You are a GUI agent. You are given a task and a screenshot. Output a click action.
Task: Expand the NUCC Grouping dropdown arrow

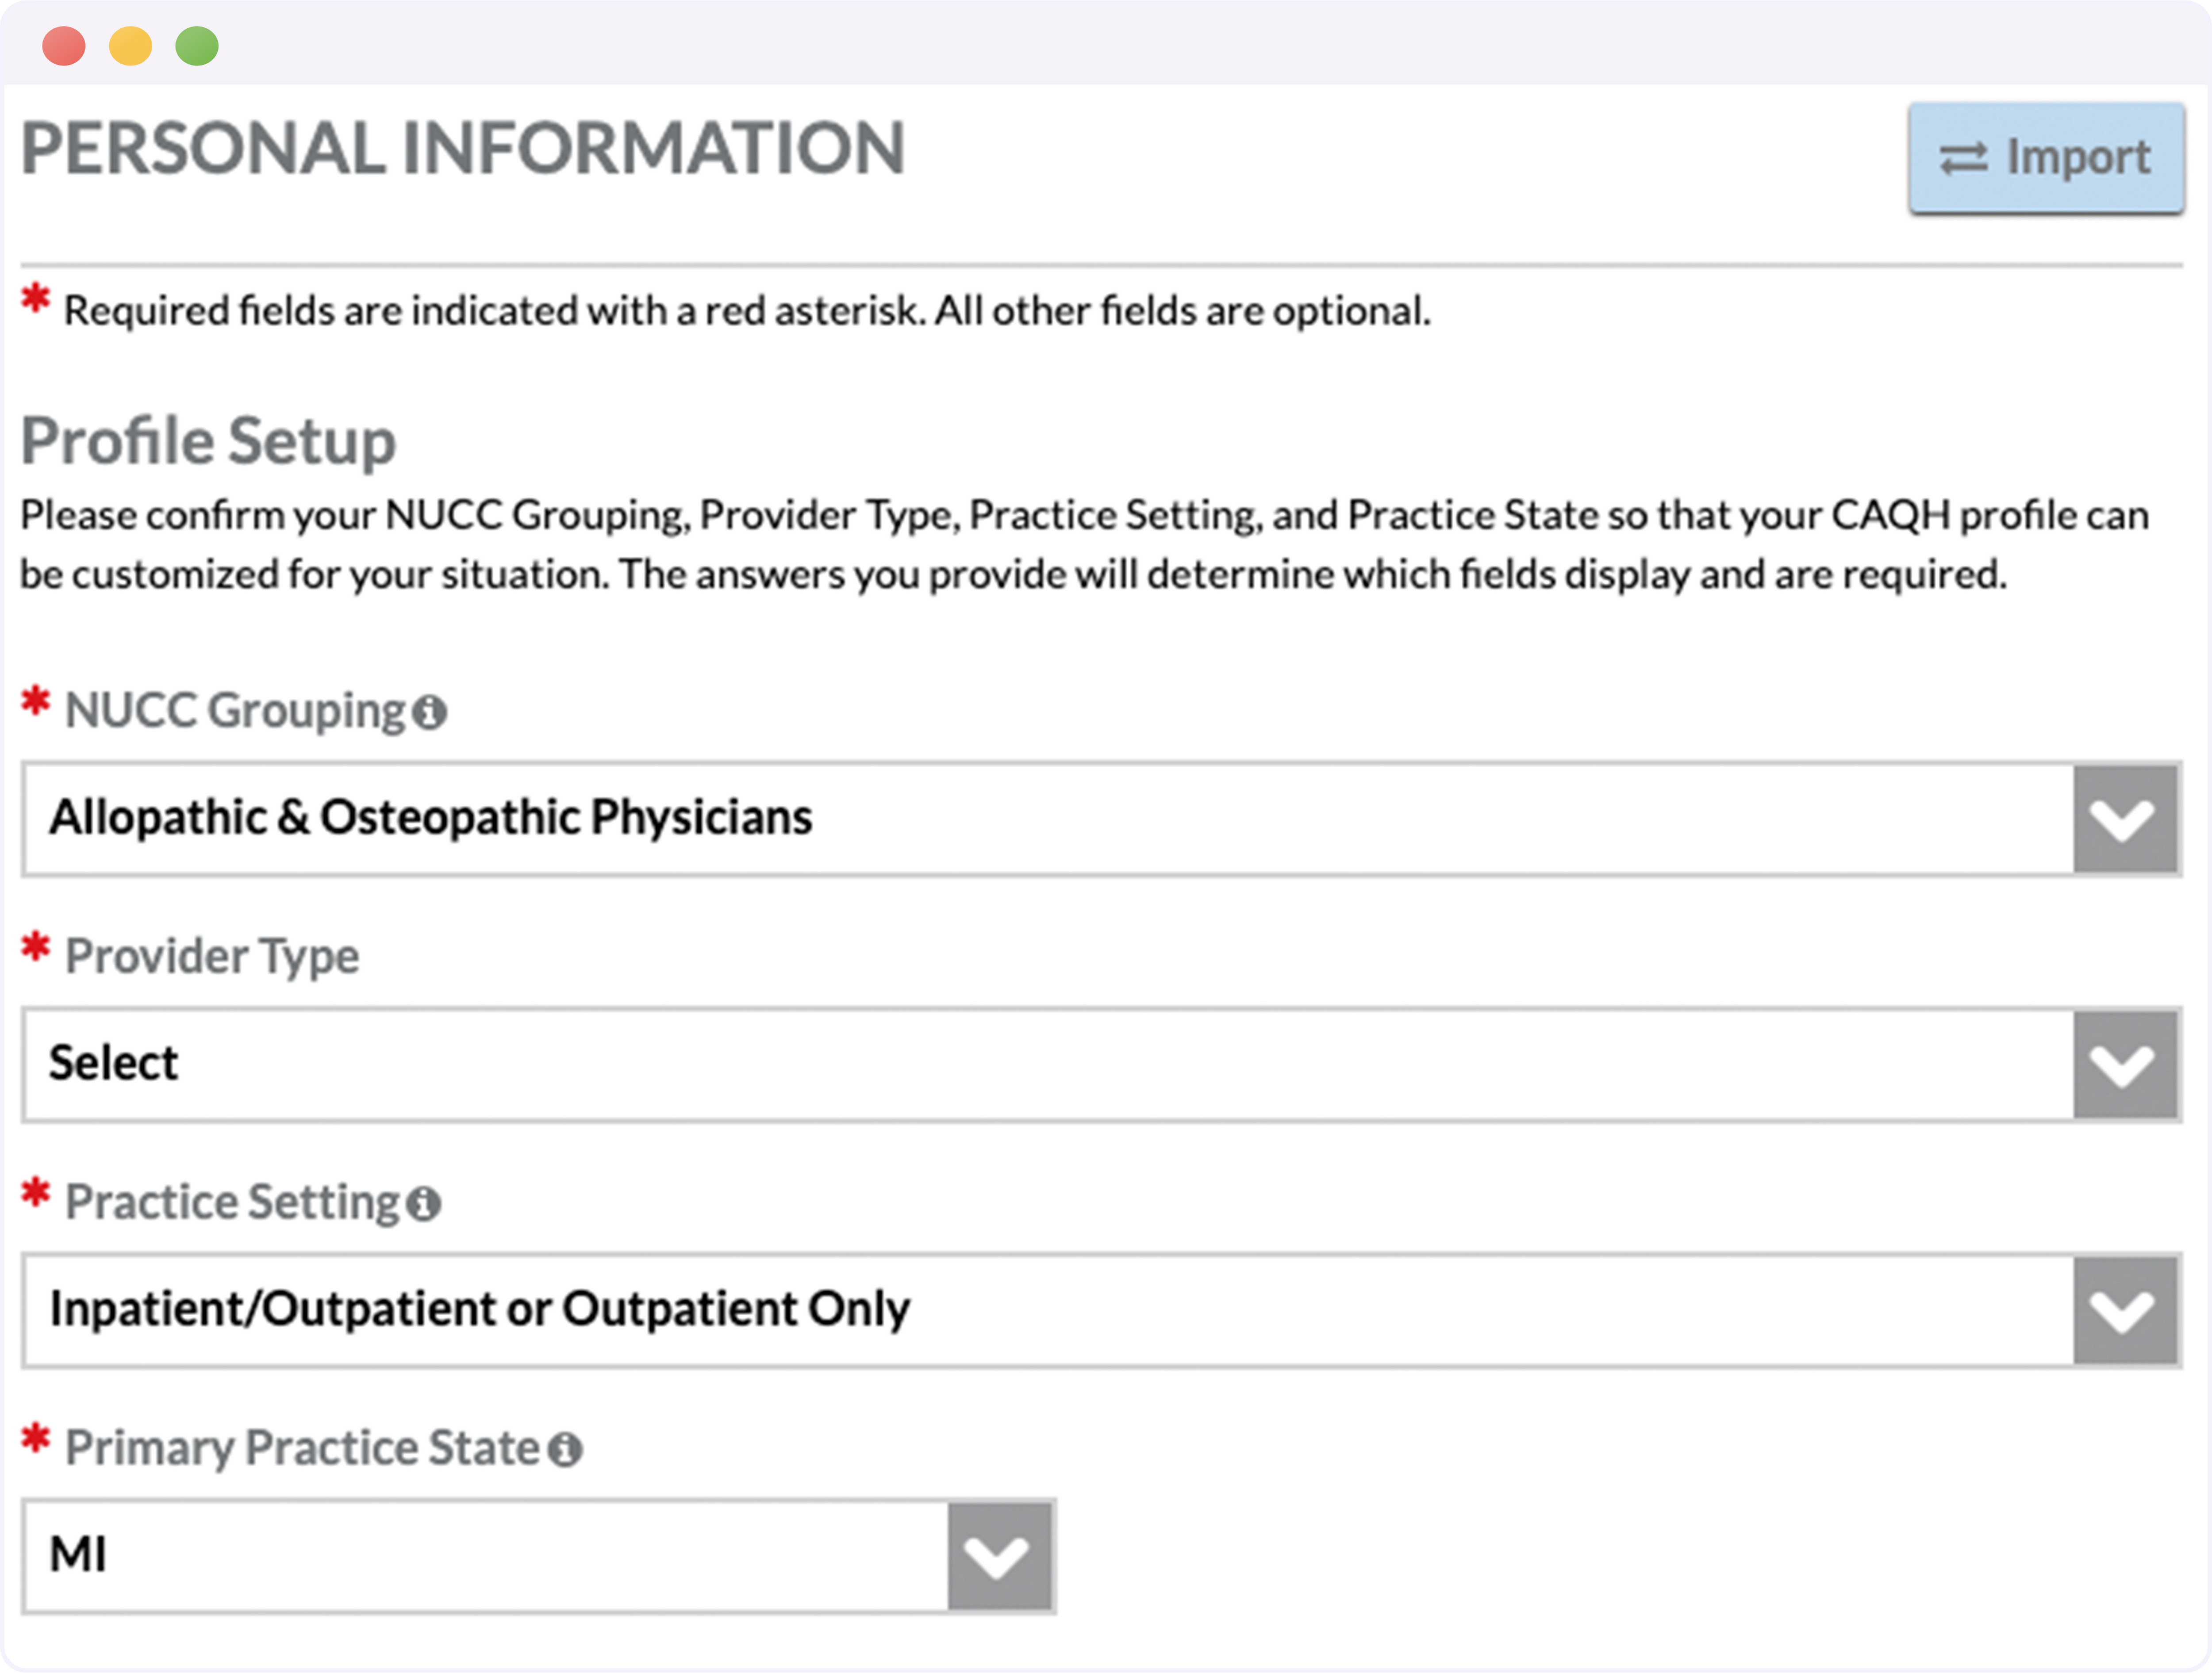click(x=2125, y=819)
